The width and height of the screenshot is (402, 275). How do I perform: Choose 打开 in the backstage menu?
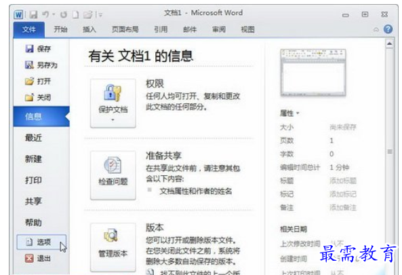point(38,81)
